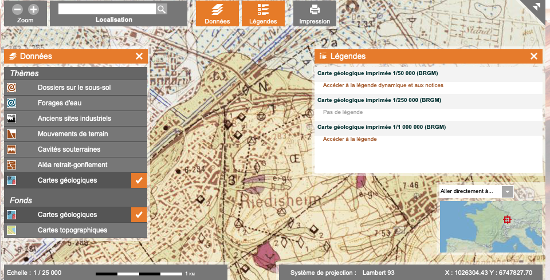Open 'Accéder à la légende dynamique' link
The image size is (550, 280).
[383, 85]
